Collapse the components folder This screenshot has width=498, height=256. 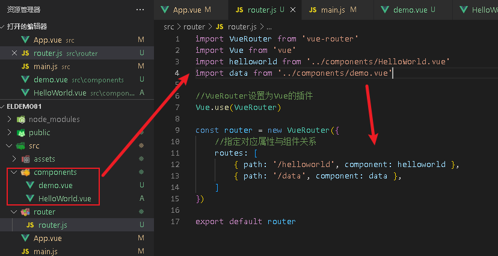14,172
